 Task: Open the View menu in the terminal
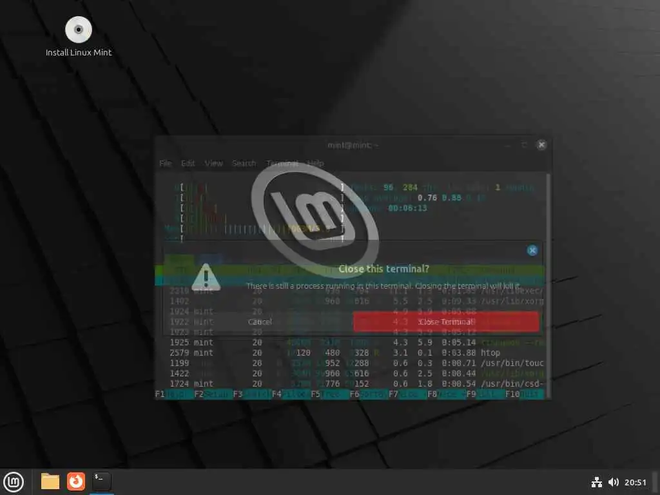(x=214, y=163)
